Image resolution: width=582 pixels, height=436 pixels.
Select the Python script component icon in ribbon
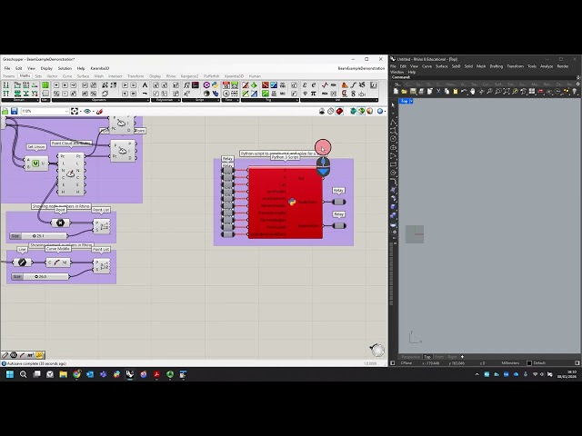[x=215, y=85]
